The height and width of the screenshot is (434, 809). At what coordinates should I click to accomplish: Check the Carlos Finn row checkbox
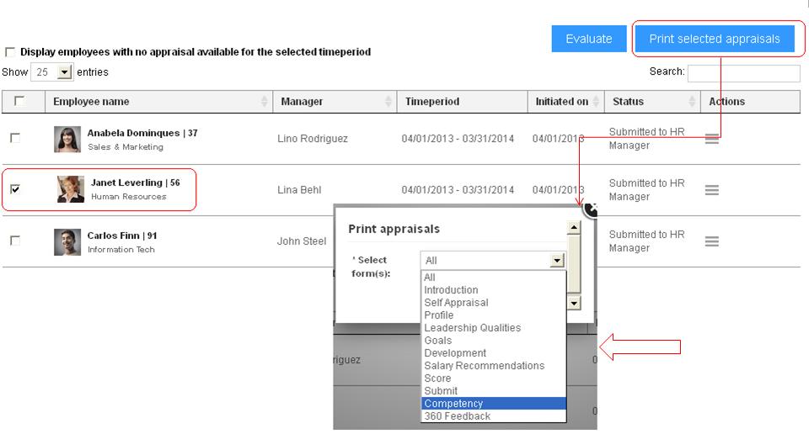(15, 241)
